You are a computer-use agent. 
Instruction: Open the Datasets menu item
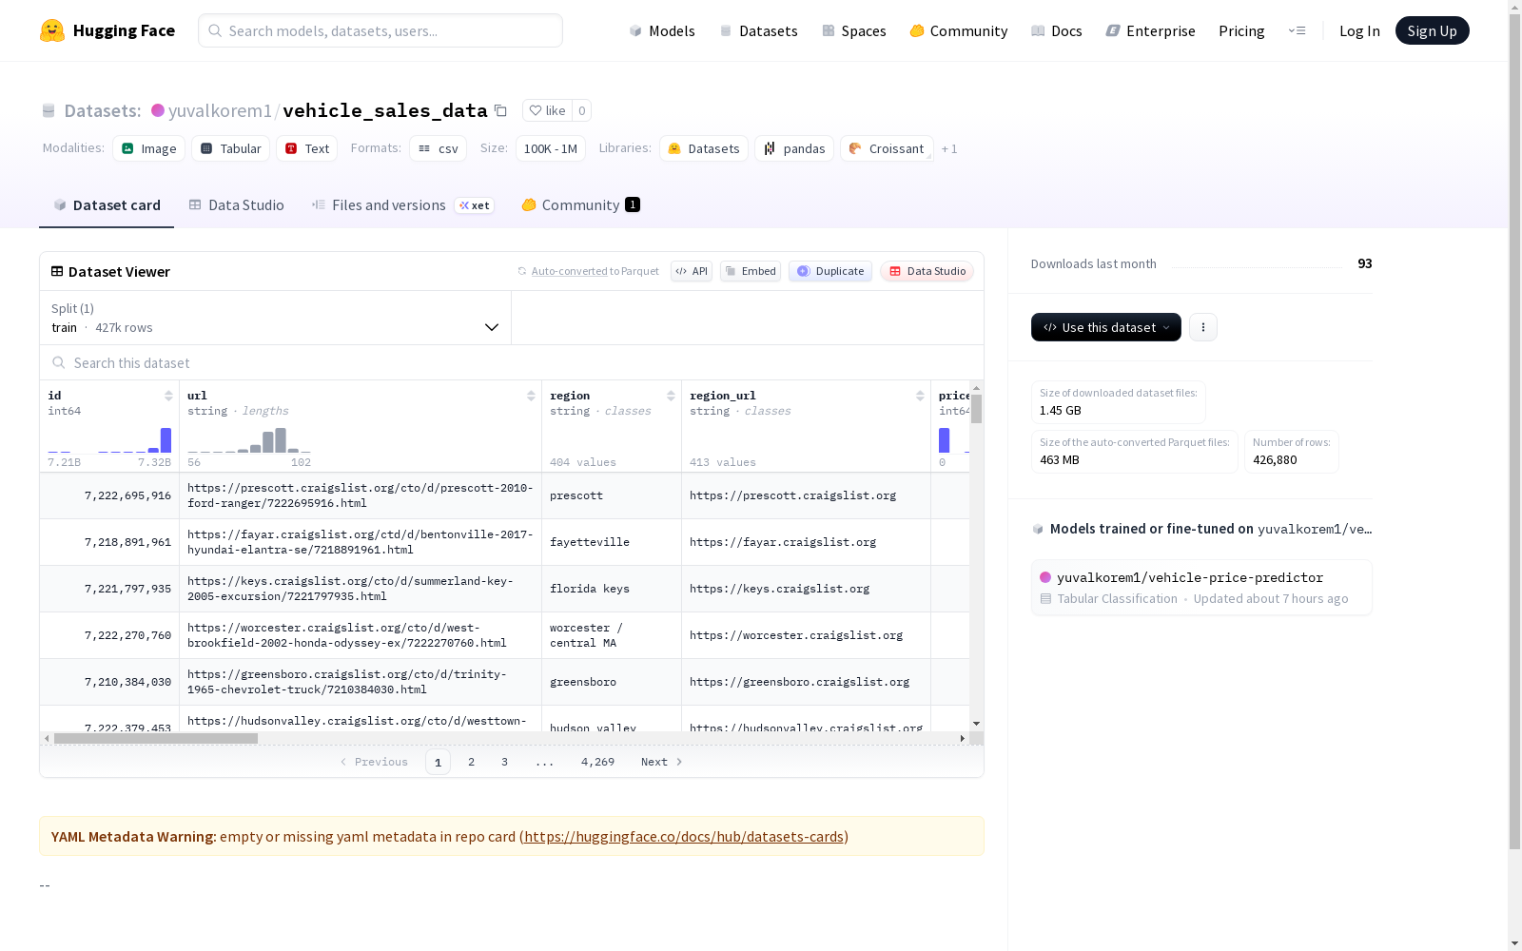click(758, 30)
